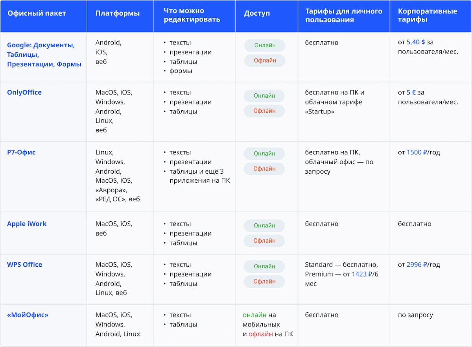The image size is (472, 347).
Task: Click the Платформы column header
Action: pyautogui.click(x=117, y=13)
